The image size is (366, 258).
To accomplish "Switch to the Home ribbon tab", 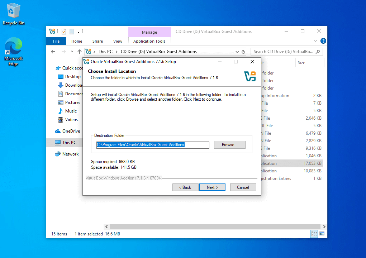I will pyautogui.click(x=77, y=41).
